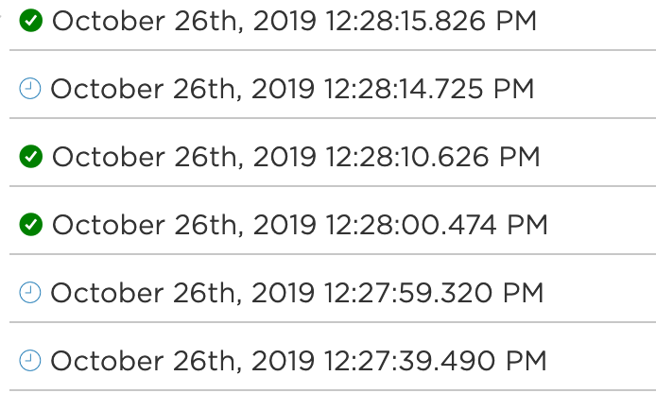Click blank row area after 12:28:00.474 PM
The image size is (656, 393).
601,225
